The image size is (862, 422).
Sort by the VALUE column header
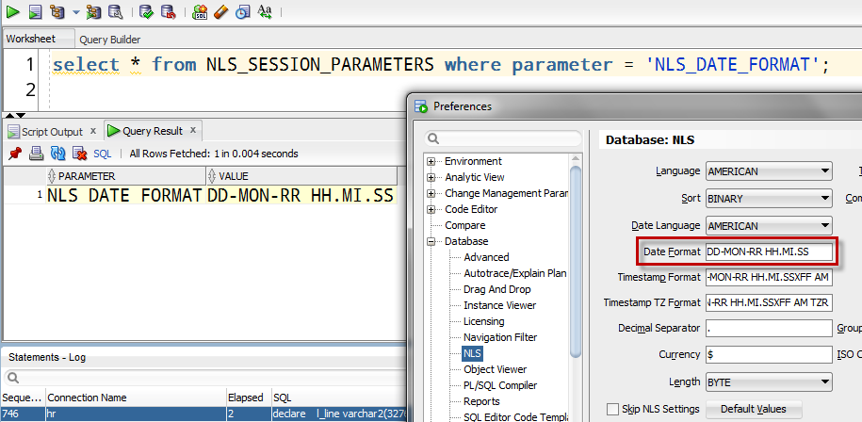301,176
